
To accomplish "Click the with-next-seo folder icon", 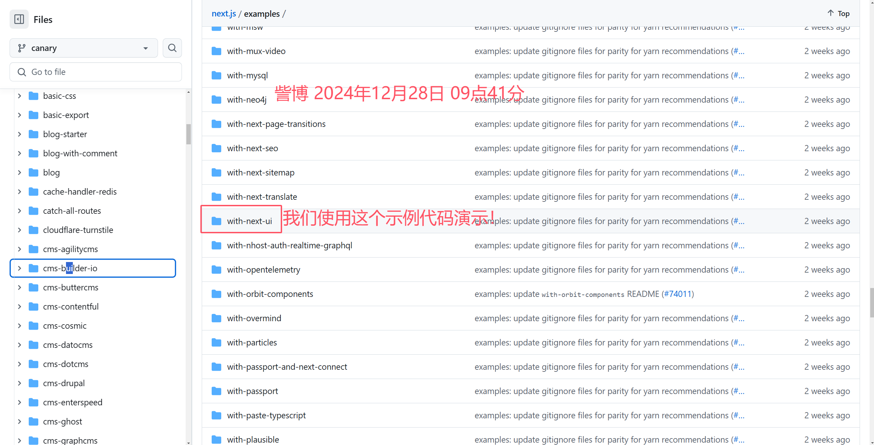I will tap(216, 148).
